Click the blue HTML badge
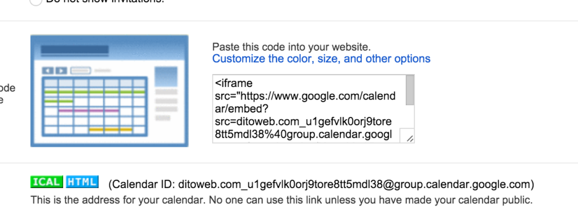 (x=82, y=182)
